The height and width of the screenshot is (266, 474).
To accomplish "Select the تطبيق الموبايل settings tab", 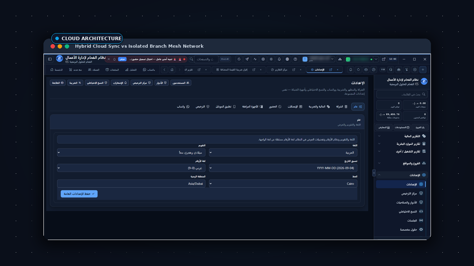I will pyautogui.click(x=226, y=106).
